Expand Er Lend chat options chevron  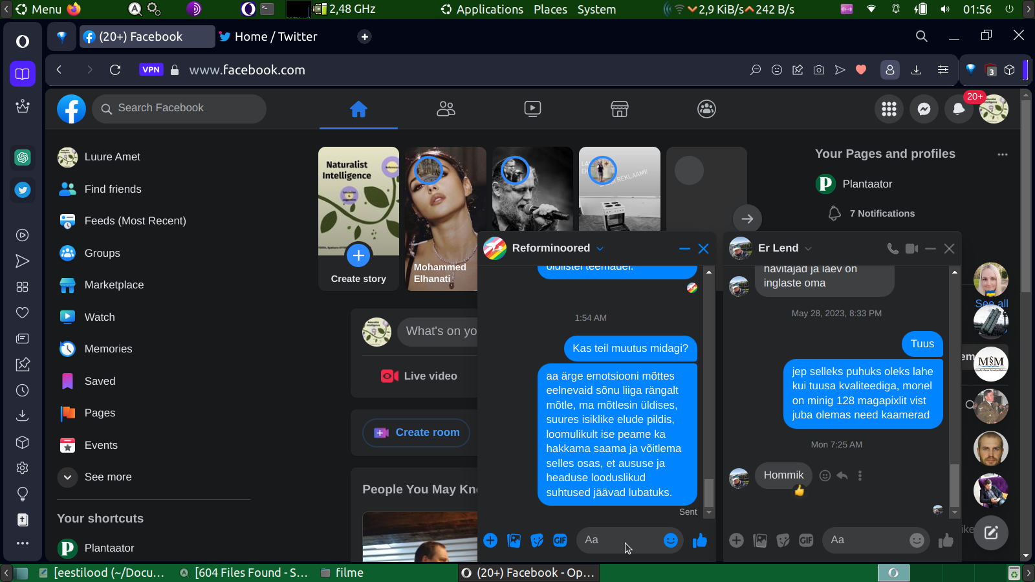click(x=808, y=249)
